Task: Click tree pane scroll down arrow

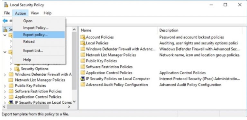Action: point(74,102)
